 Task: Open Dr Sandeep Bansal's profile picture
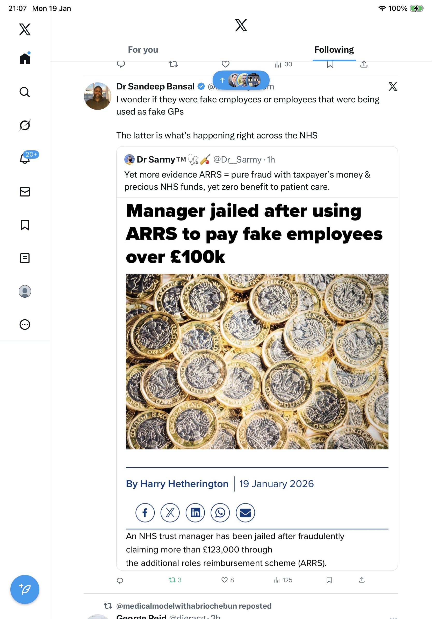(x=97, y=96)
